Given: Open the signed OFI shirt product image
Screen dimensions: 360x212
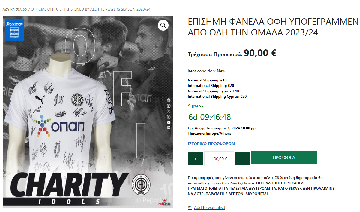Looking at the screenshot, I should (88, 112).
